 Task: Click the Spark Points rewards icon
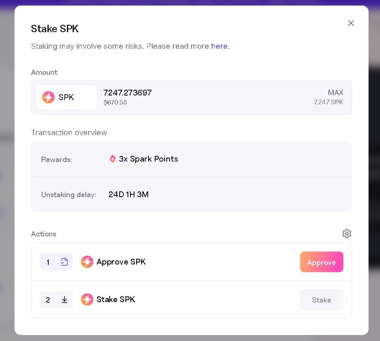(112, 159)
